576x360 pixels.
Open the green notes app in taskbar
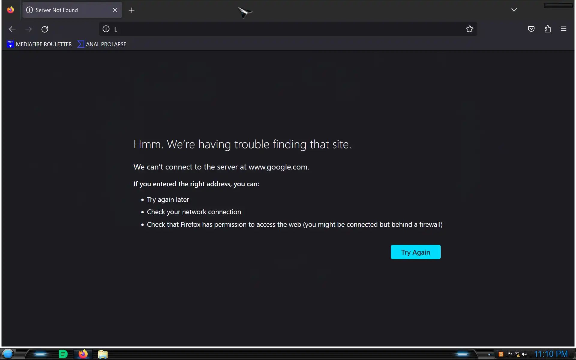click(63, 354)
